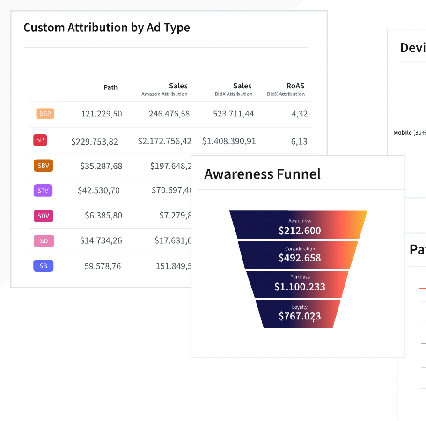Select the Consideration funnel stage
The image size is (426, 421).
coord(300,254)
